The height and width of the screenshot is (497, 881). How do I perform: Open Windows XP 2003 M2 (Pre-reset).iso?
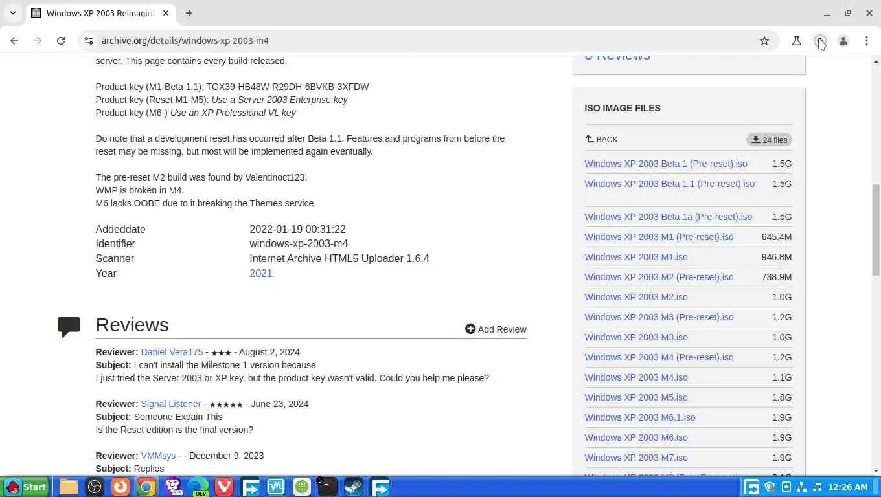[x=659, y=277]
